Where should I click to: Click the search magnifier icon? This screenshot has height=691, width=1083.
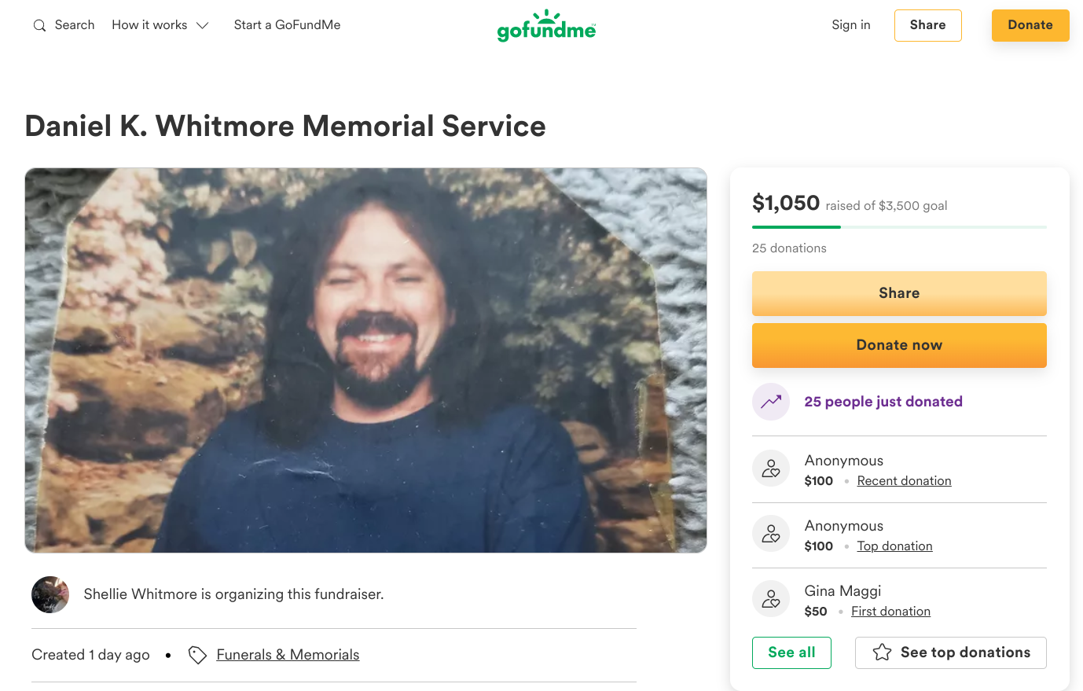[39, 26]
